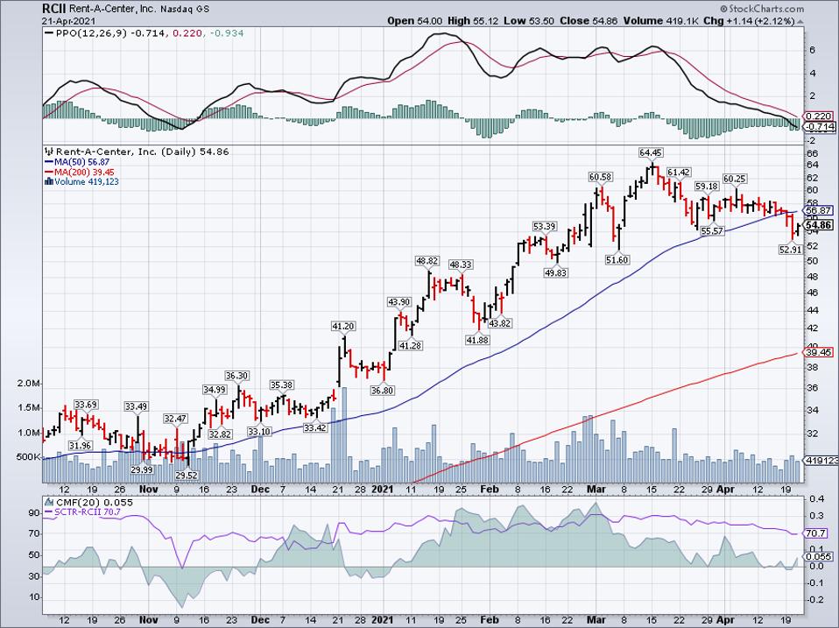Click the 64.45 peak price label
Screen dimensions: 839x628
(x=650, y=153)
